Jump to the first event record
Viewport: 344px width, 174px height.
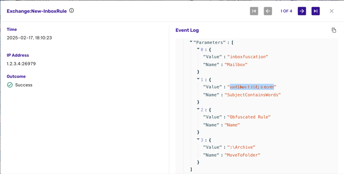pyautogui.click(x=254, y=11)
